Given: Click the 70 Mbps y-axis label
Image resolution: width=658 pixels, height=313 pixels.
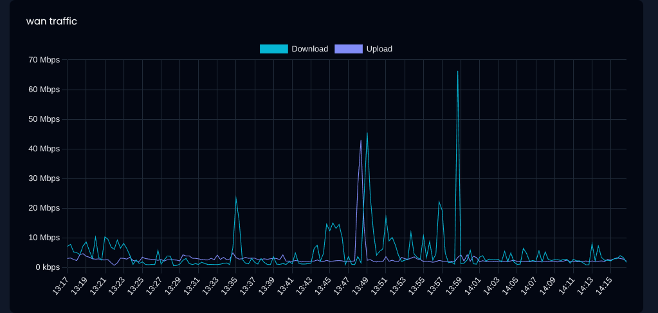Looking at the screenshot, I should pos(44,60).
